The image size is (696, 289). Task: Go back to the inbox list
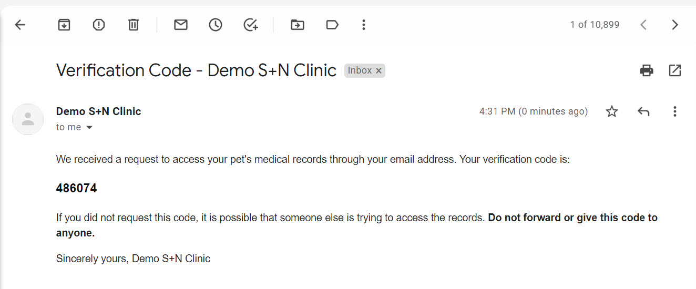click(x=20, y=25)
